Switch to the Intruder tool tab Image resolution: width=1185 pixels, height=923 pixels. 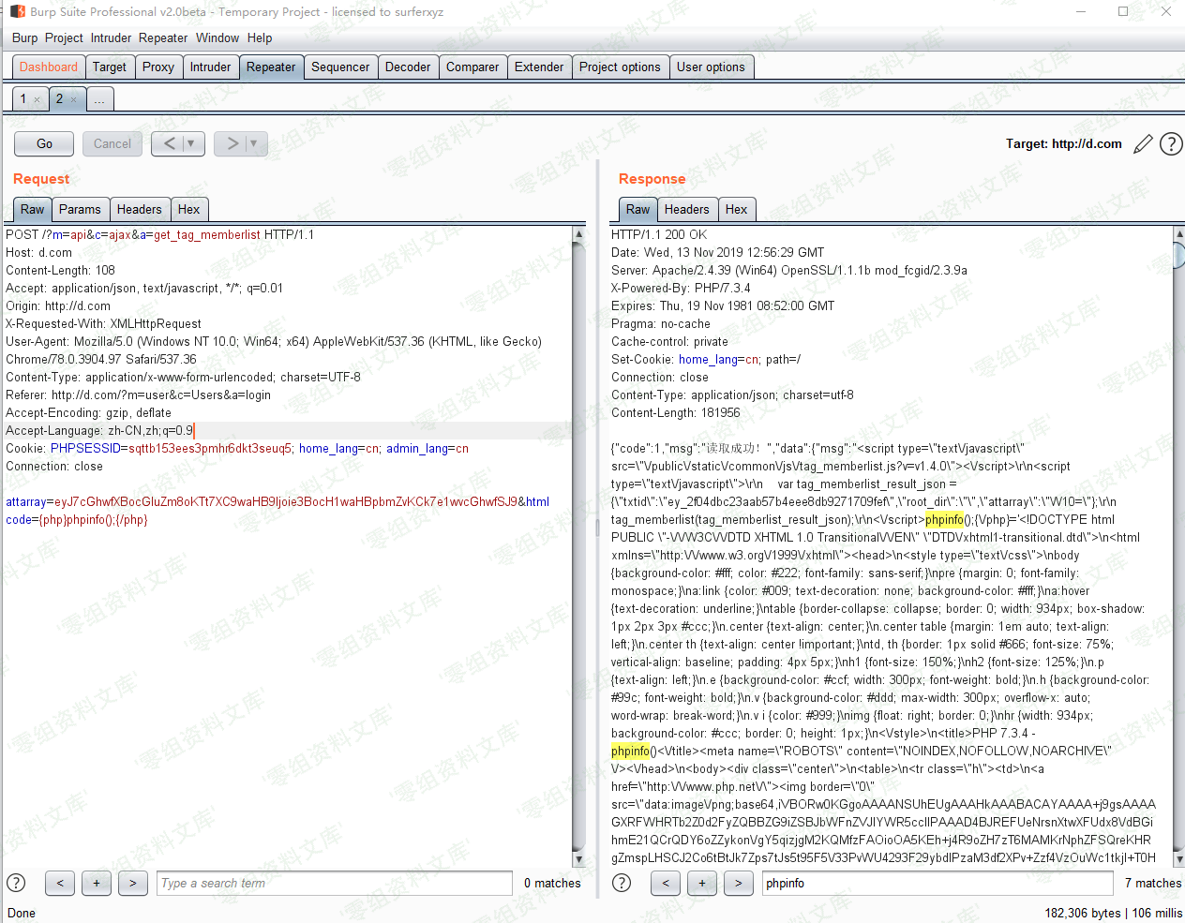[210, 67]
